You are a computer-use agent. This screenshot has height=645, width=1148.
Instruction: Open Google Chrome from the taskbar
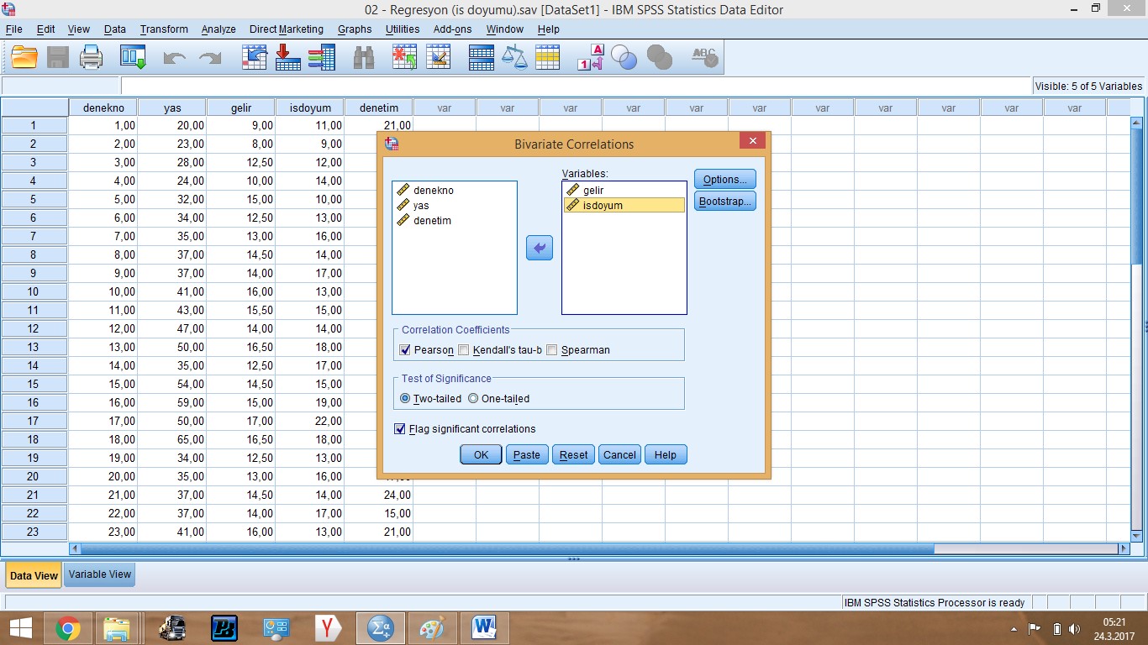tap(68, 628)
